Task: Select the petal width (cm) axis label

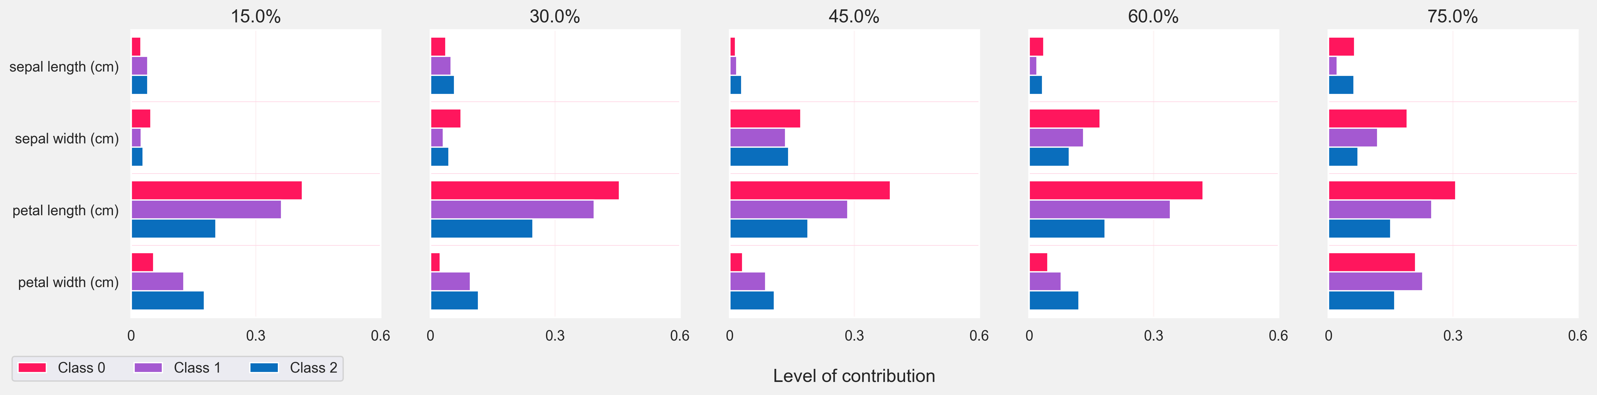Action: pos(68,283)
